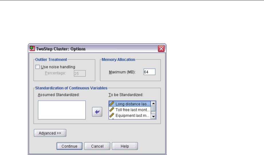Open Help for this dialog

125,146
